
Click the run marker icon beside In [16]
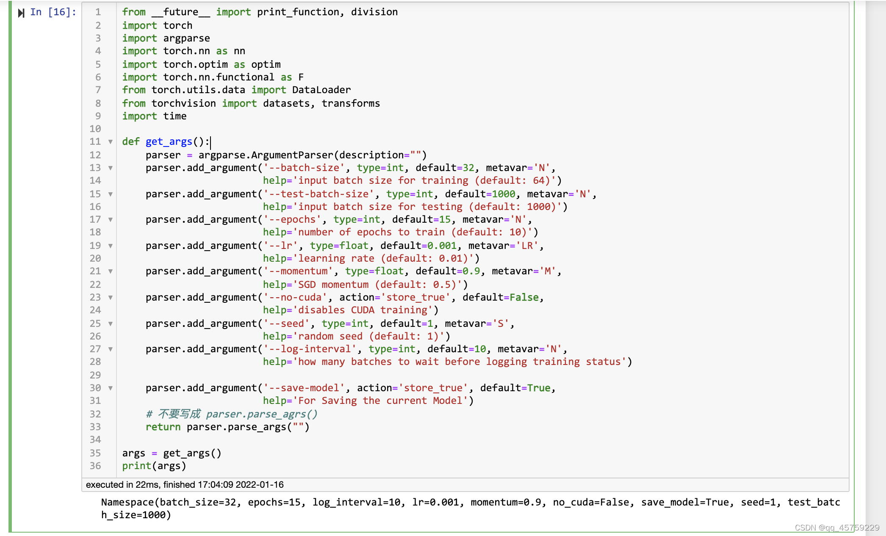[20, 12]
